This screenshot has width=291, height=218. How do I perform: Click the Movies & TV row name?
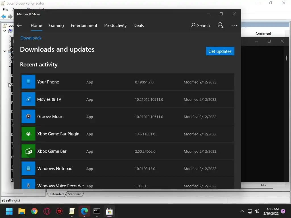click(49, 99)
